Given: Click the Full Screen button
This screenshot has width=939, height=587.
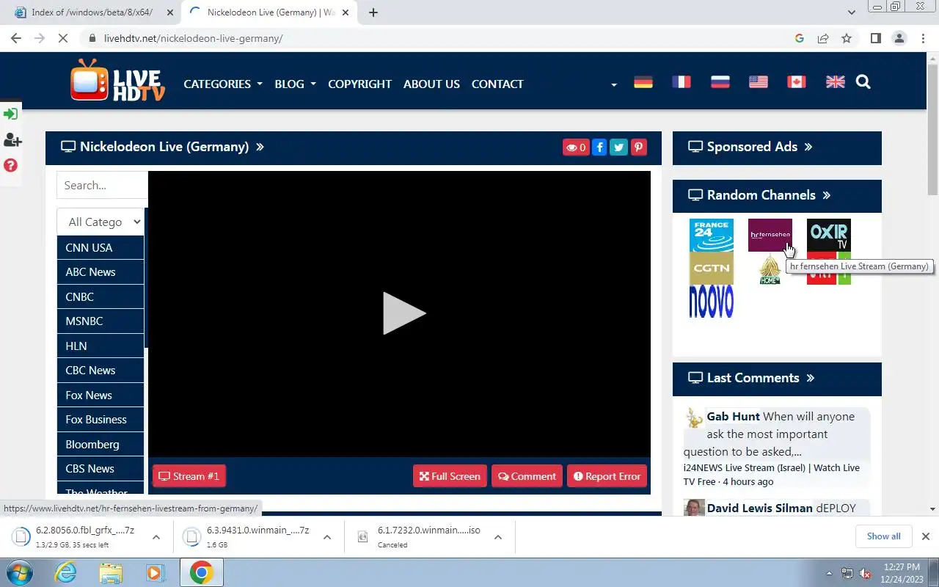Looking at the screenshot, I should click(450, 476).
